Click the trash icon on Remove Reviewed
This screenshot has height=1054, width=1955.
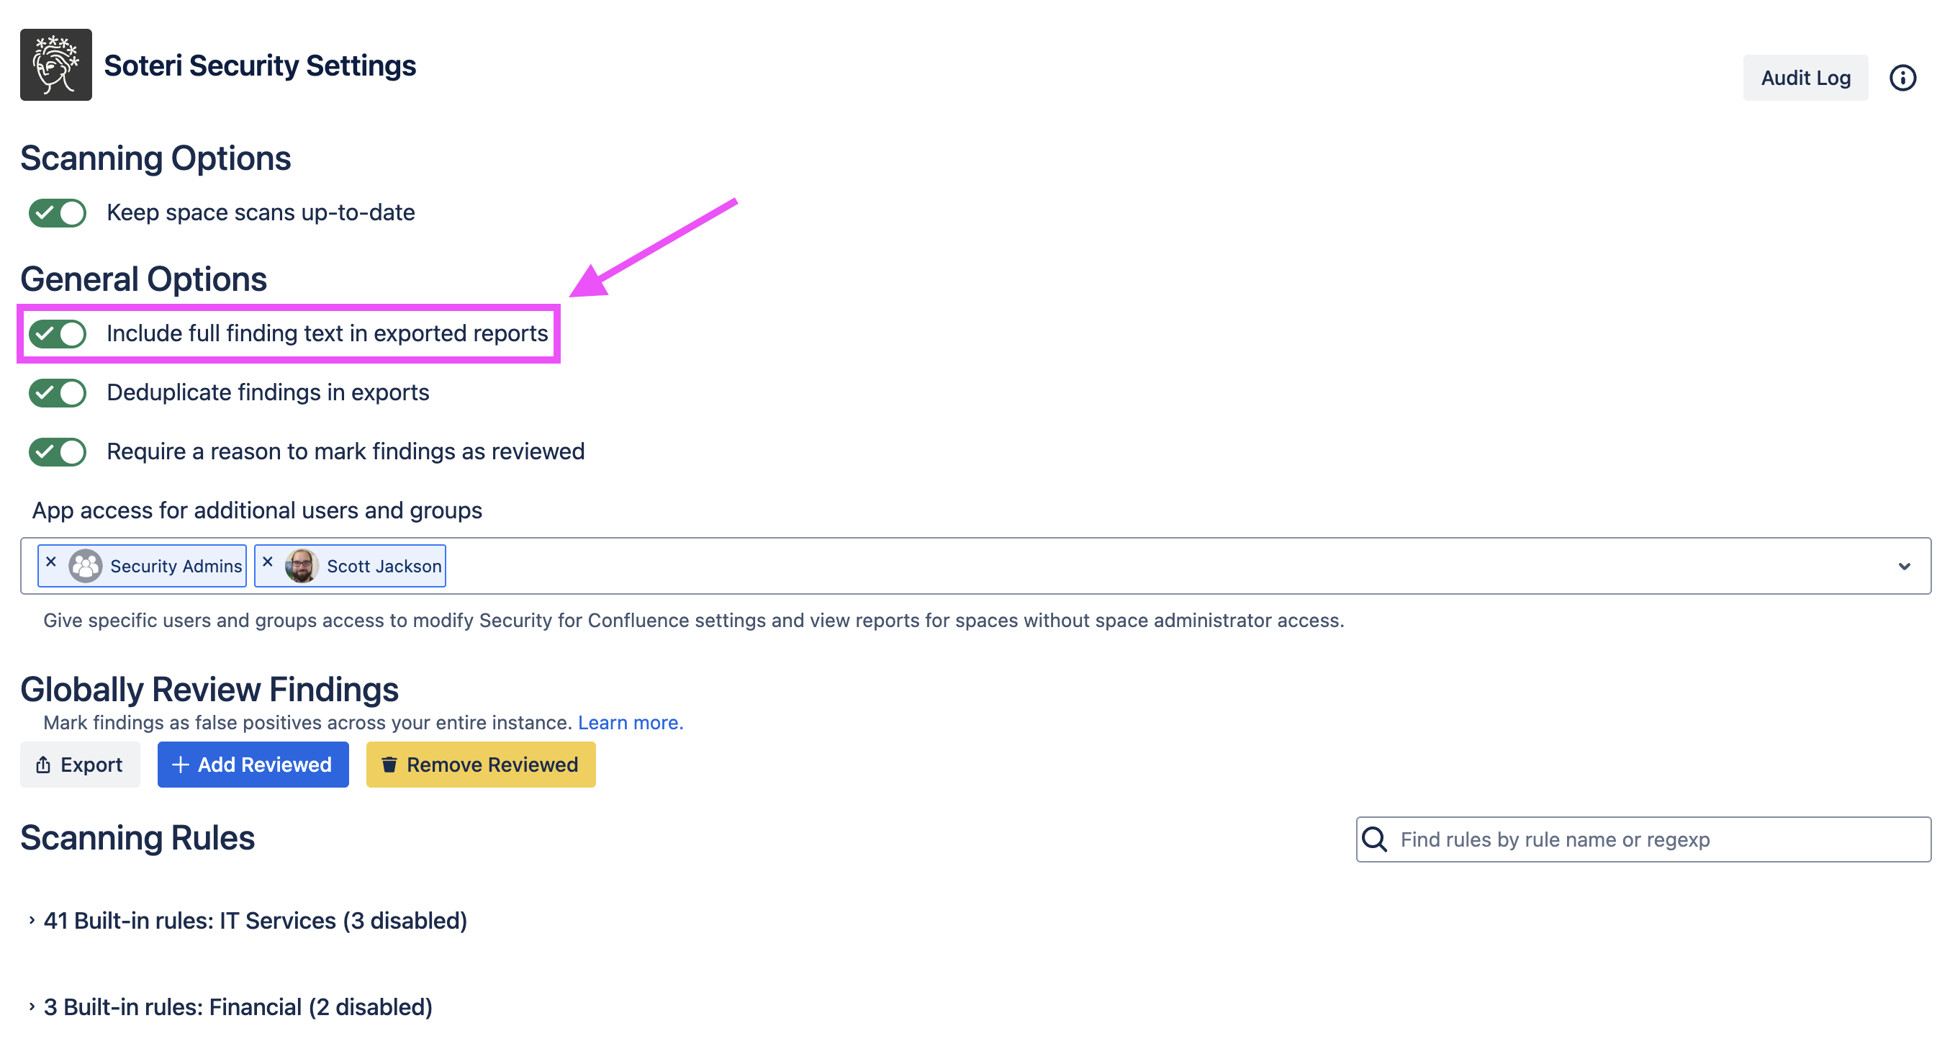pos(389,764)
